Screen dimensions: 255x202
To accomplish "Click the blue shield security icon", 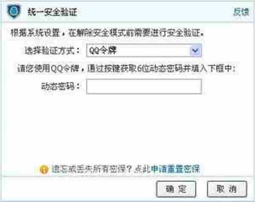I will click(x=14, y=11).
